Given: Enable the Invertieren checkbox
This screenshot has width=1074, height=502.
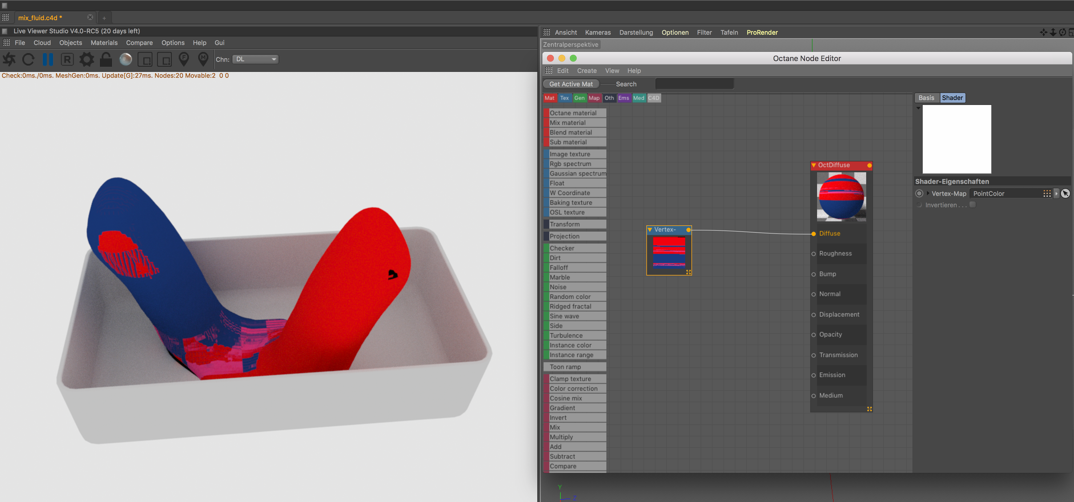Looking at the screenshot, I should tap(972, 205).
